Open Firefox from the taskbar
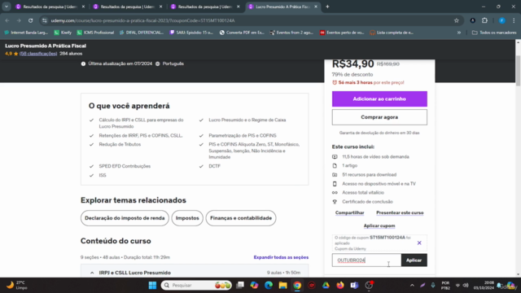 click(340, 285)
